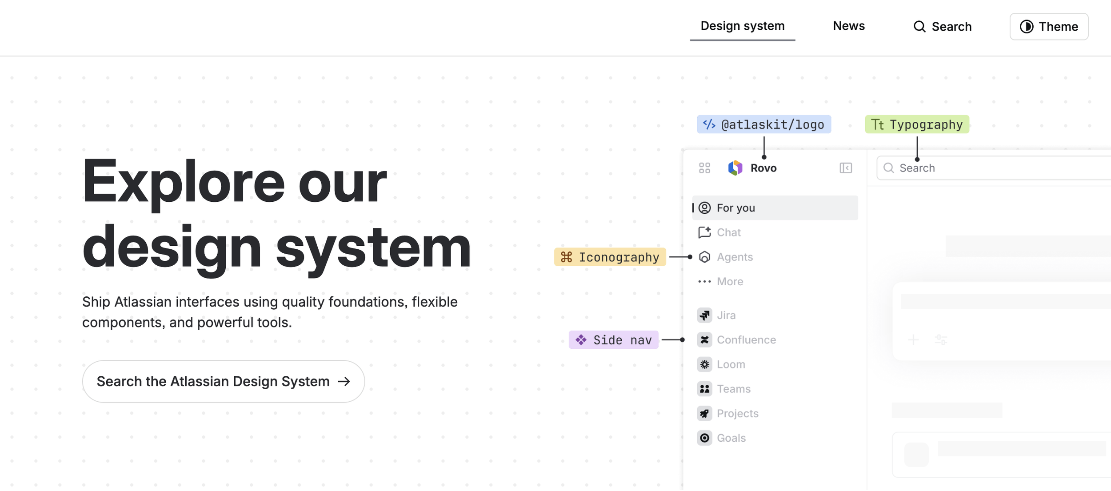Screen dimensions: 1111x491
Task: Open Teams in the side nav
Action: 775,389
